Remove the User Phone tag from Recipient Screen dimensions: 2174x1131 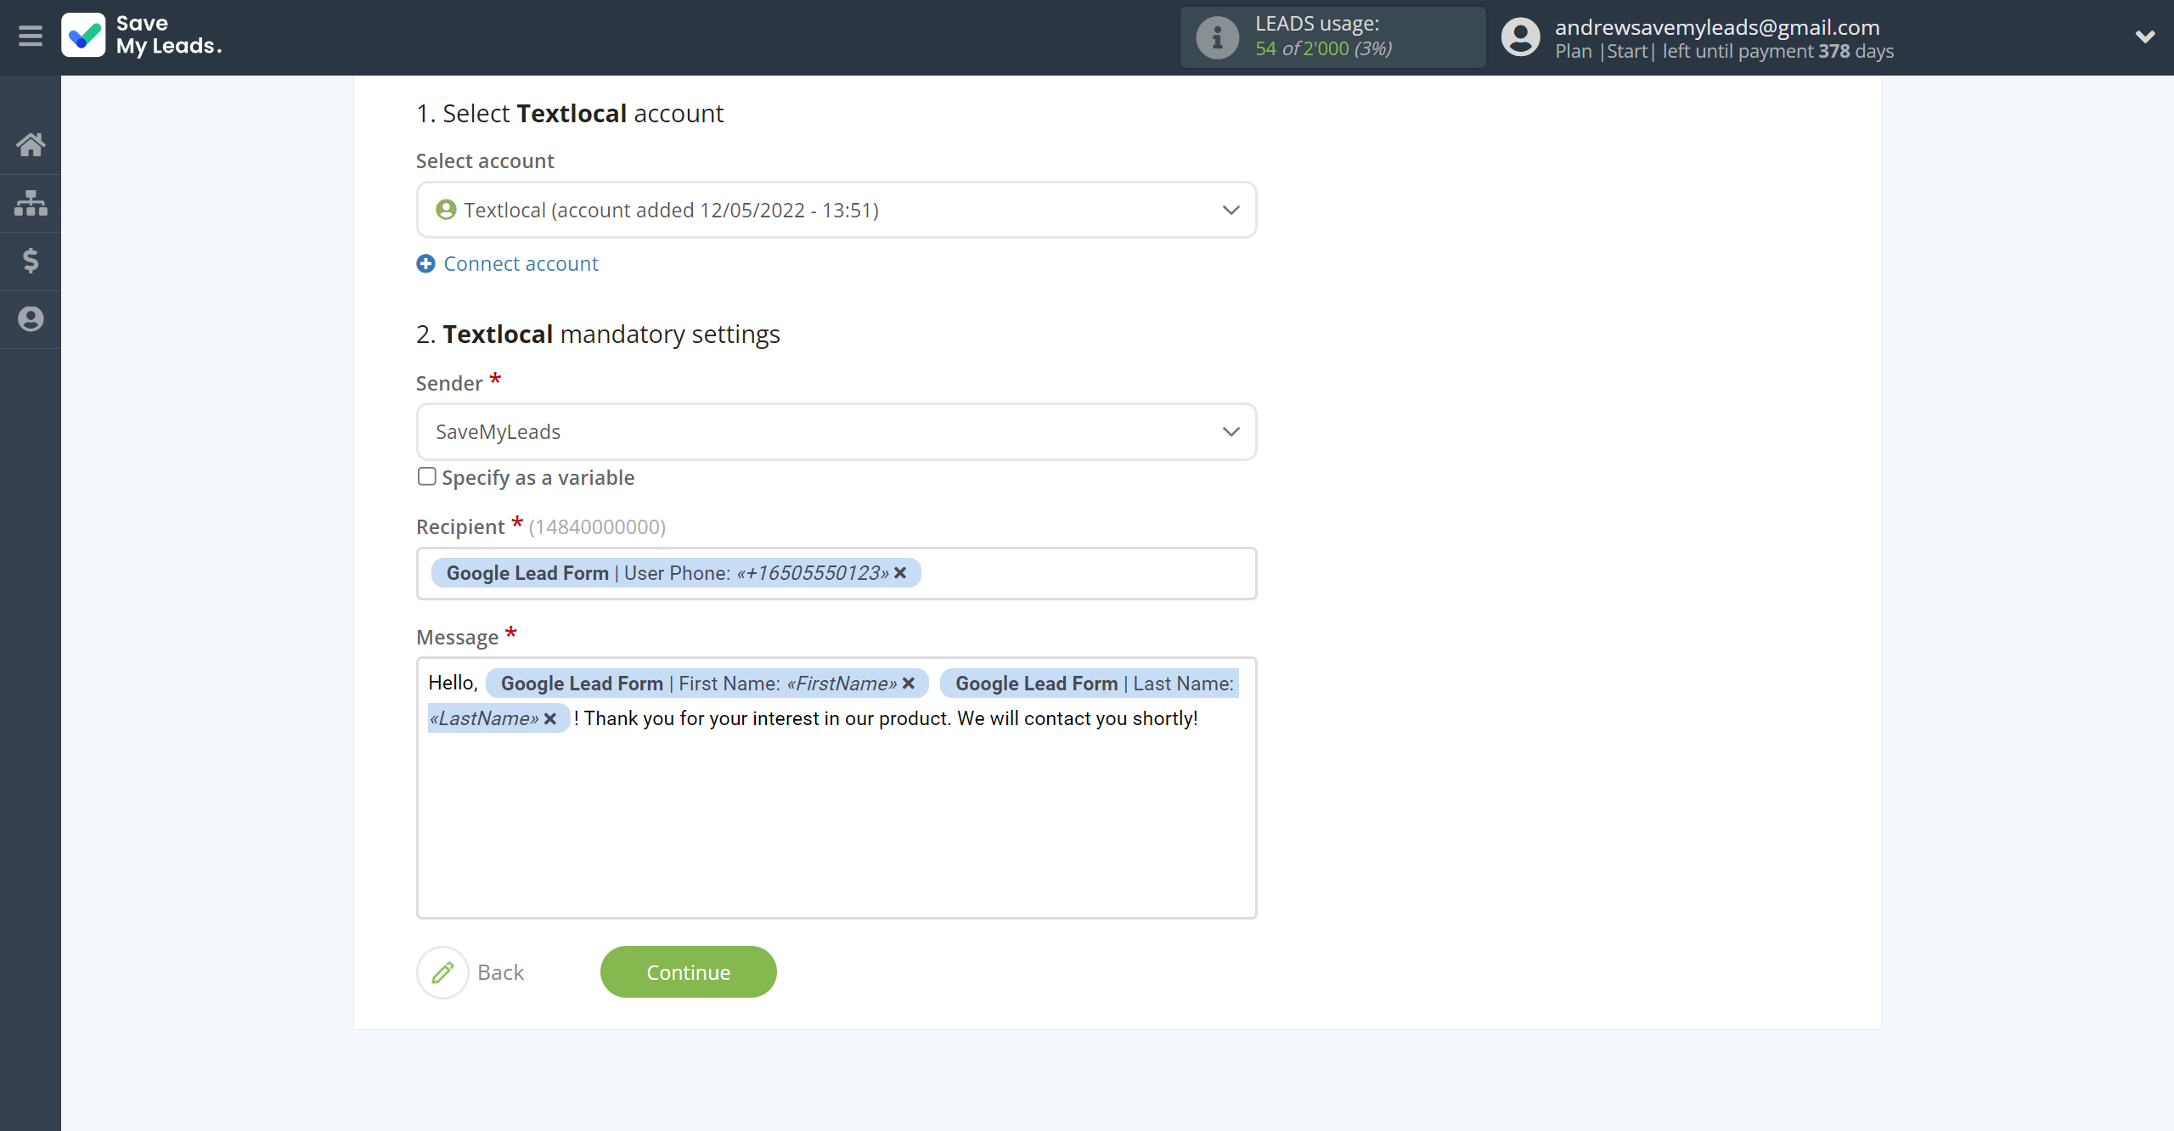pos(900,573)
